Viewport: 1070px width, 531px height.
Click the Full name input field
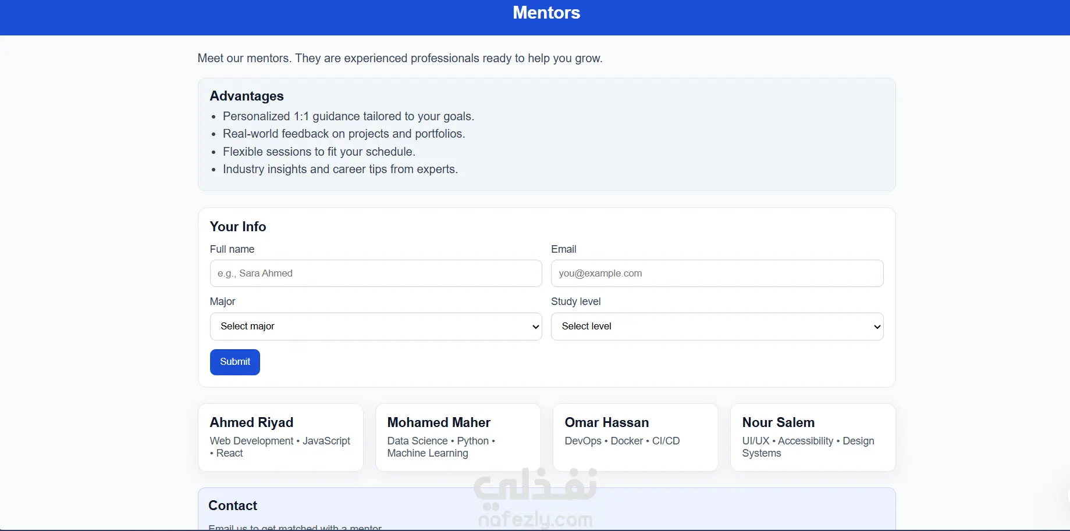pyautogui.click(x=376, y=273)
